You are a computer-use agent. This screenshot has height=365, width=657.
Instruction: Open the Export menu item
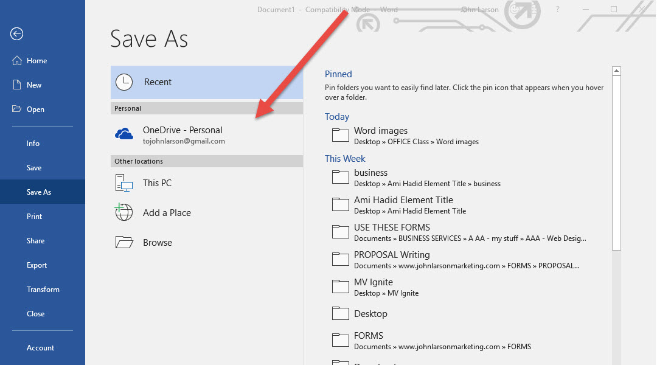(36, 265)
